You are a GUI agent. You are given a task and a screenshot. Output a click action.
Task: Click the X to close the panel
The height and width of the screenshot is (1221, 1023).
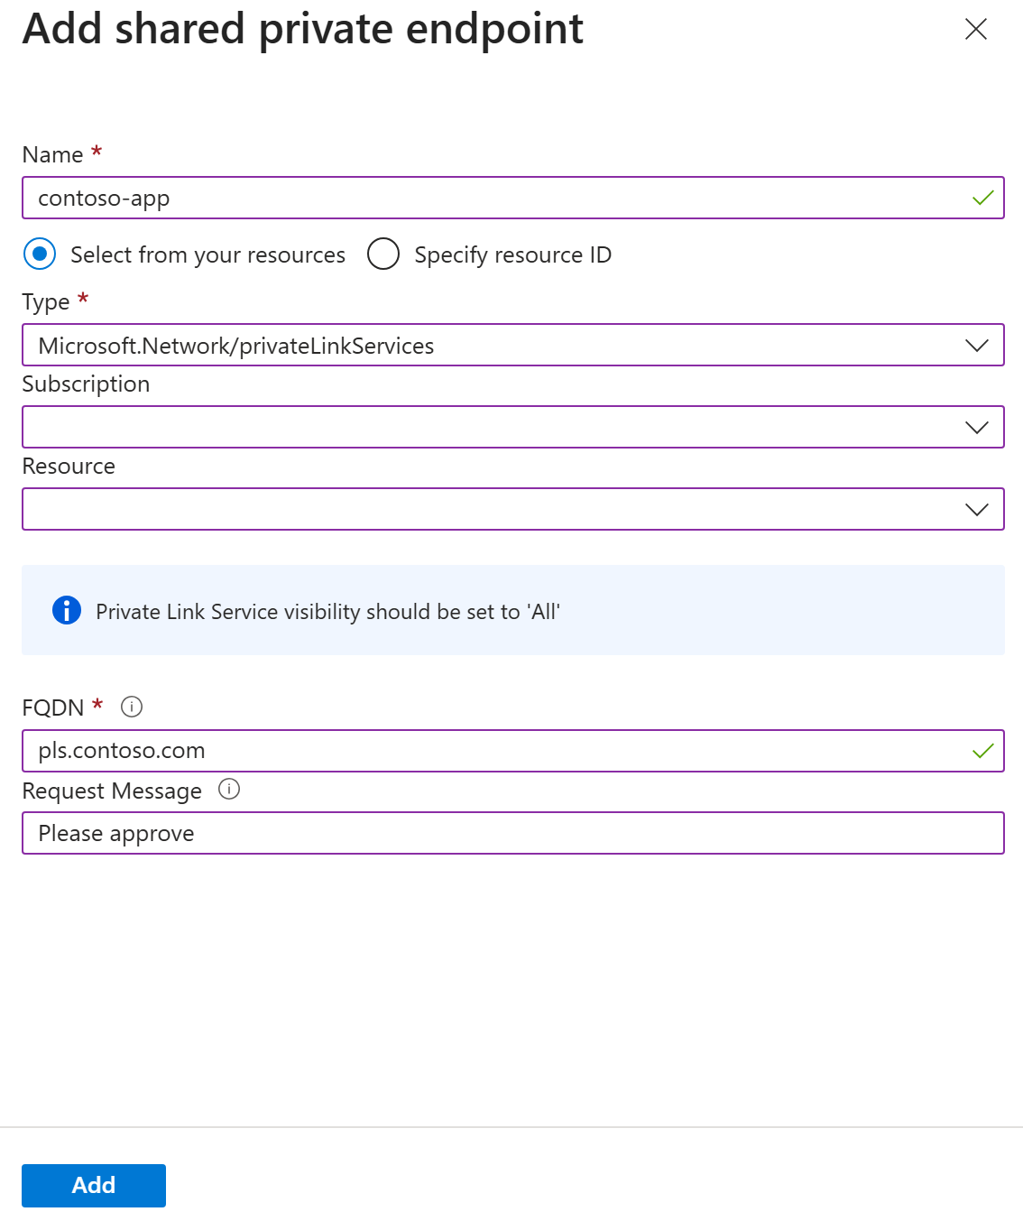coord(975,29)
